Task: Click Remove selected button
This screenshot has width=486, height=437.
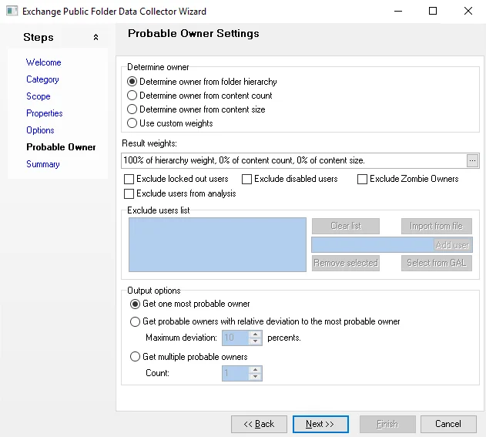Action: click(x=346, y=263)
